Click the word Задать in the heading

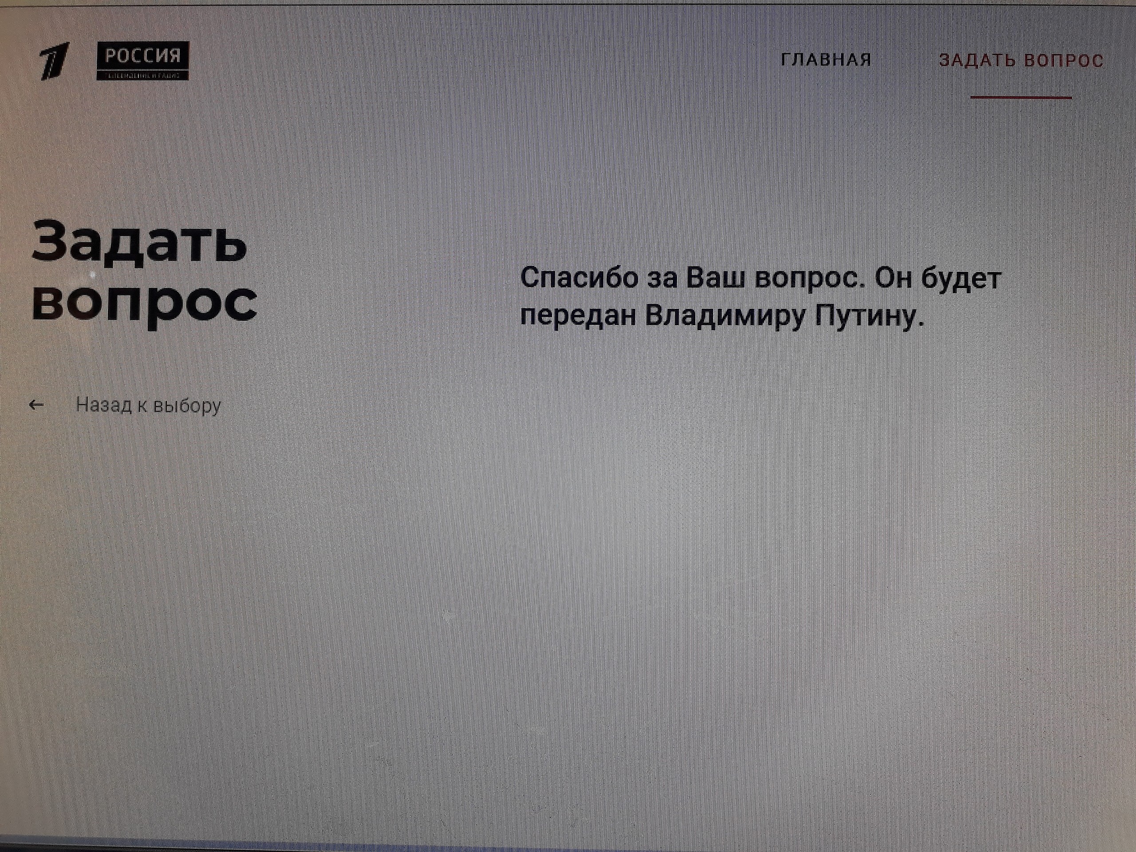[x=140, y=242]
